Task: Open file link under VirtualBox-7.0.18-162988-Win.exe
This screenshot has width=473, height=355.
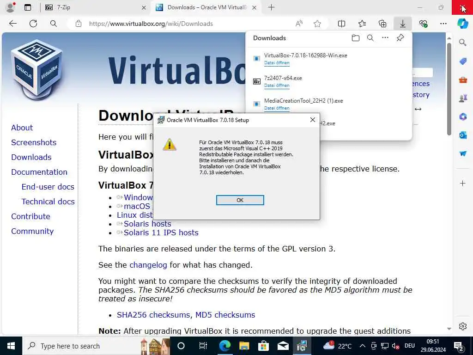Action: 277,63
